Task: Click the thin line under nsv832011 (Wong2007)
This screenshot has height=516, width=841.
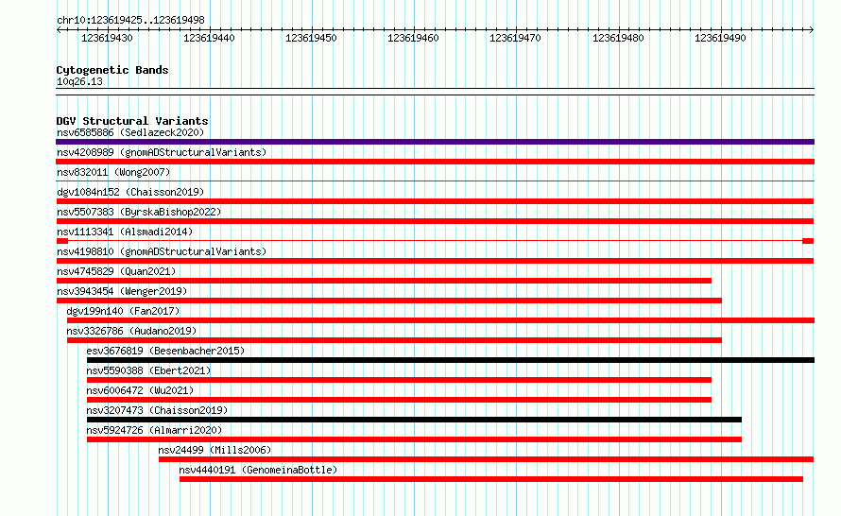Action: pos(435,181)
